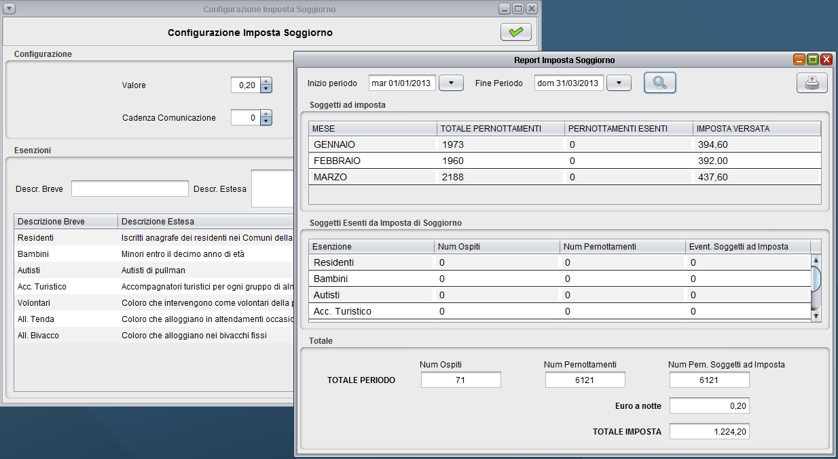The height and width of the screenshot is (459, 838).
Task: Click the green checkmark confirm button
Action: [x=515, y=32]
